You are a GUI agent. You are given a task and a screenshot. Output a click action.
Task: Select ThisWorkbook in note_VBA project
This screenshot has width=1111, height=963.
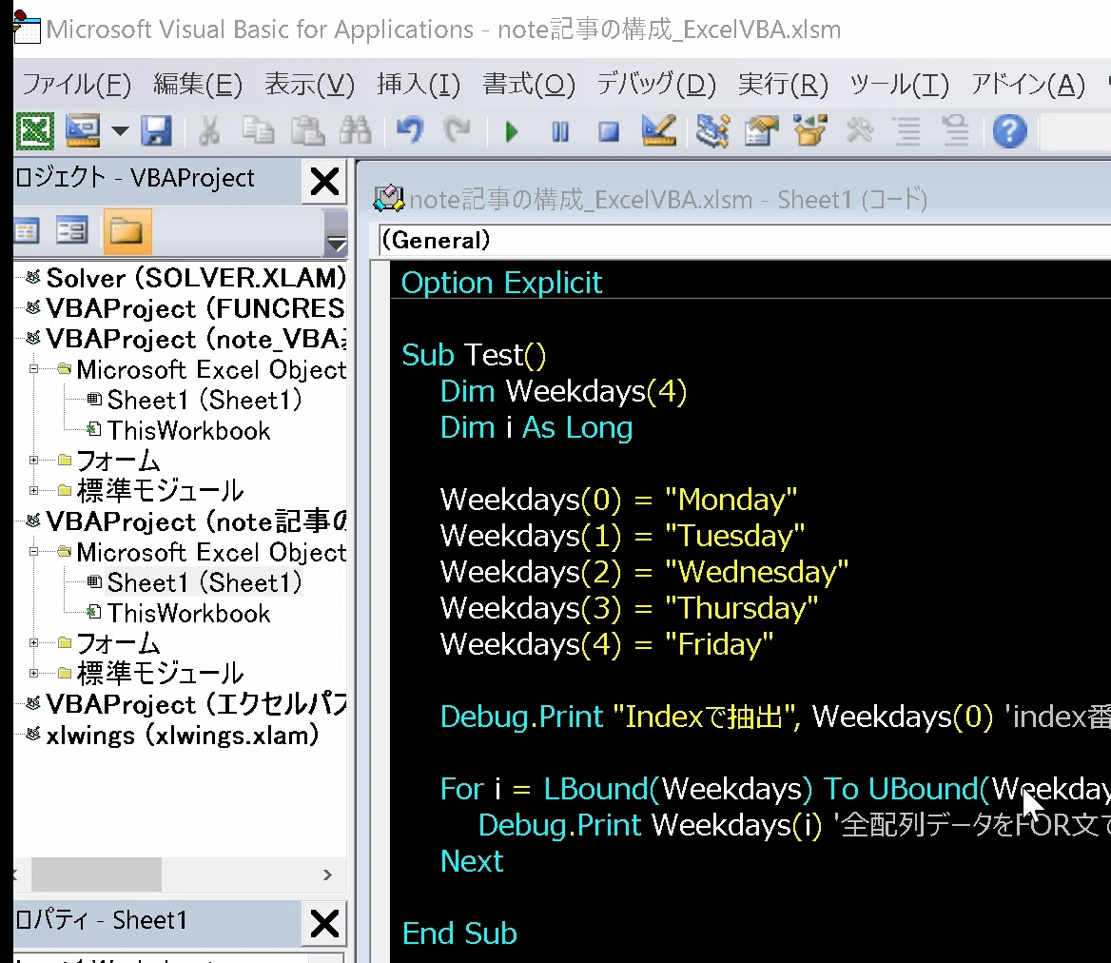pyautogui.click(x=188, y=430)
